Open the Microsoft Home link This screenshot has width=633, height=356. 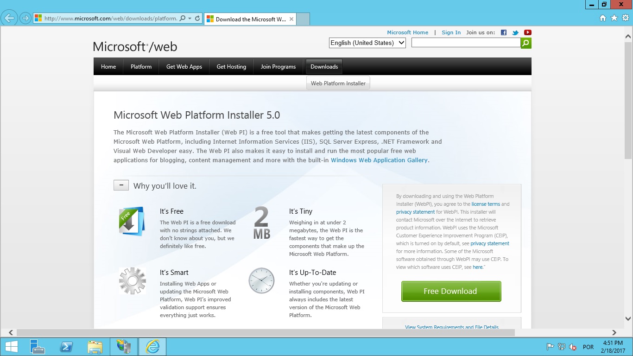(407, 32)
